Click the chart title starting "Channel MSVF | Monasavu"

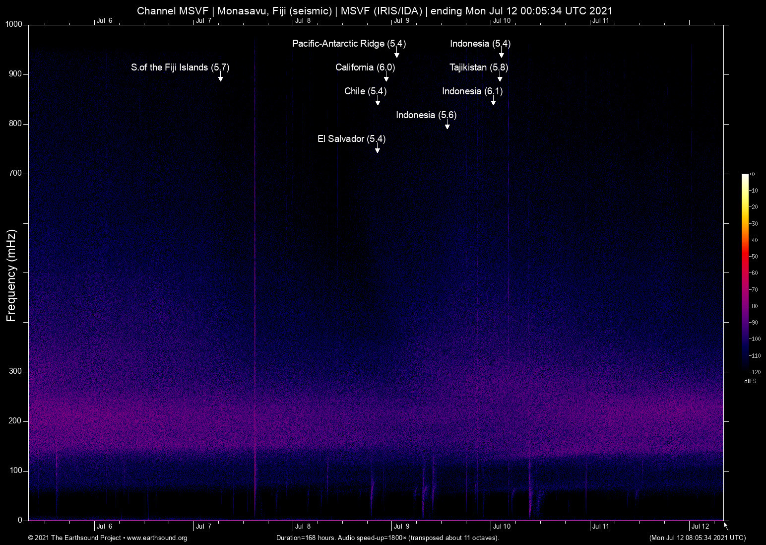coord(375,11)
